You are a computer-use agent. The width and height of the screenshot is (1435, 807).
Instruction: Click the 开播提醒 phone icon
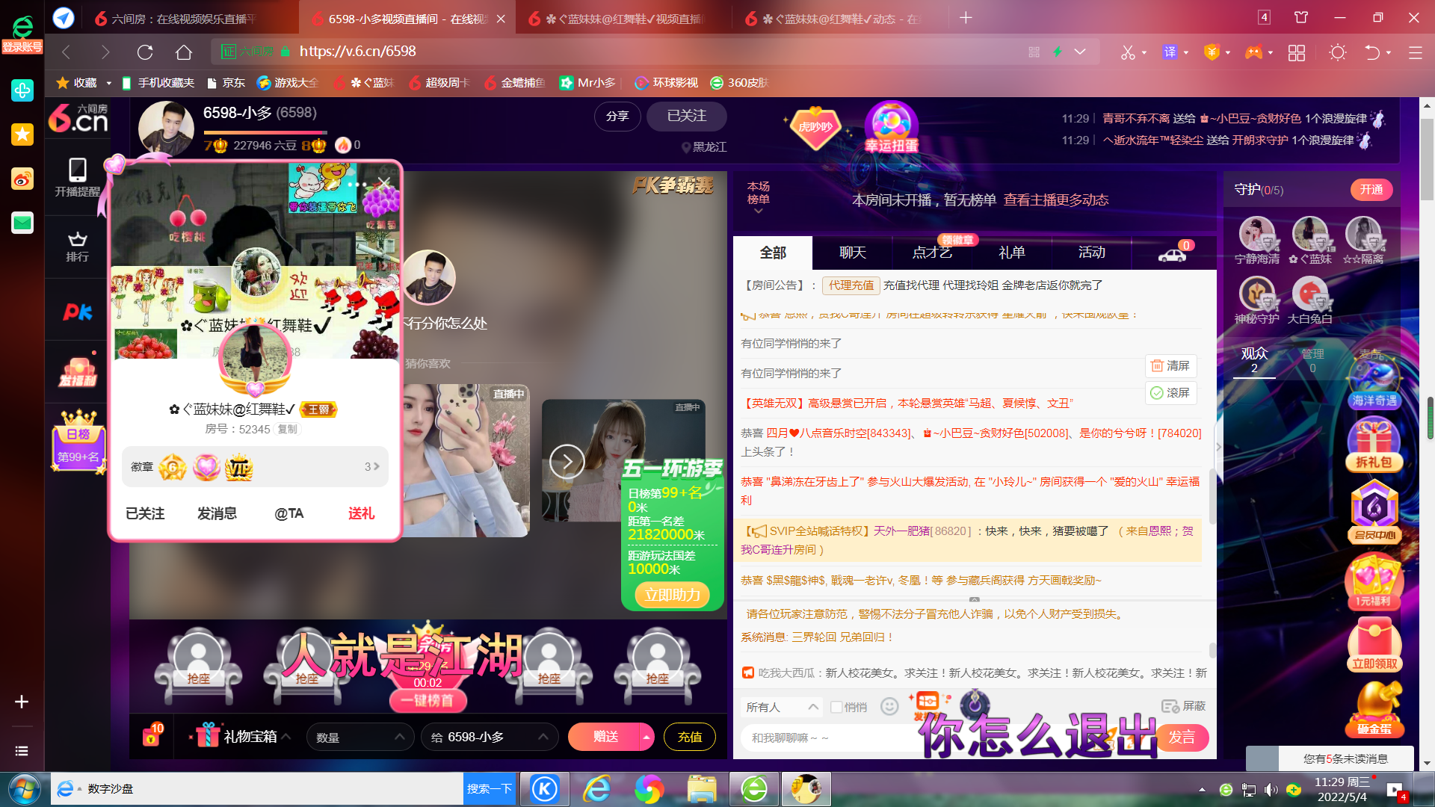[77, 177]
